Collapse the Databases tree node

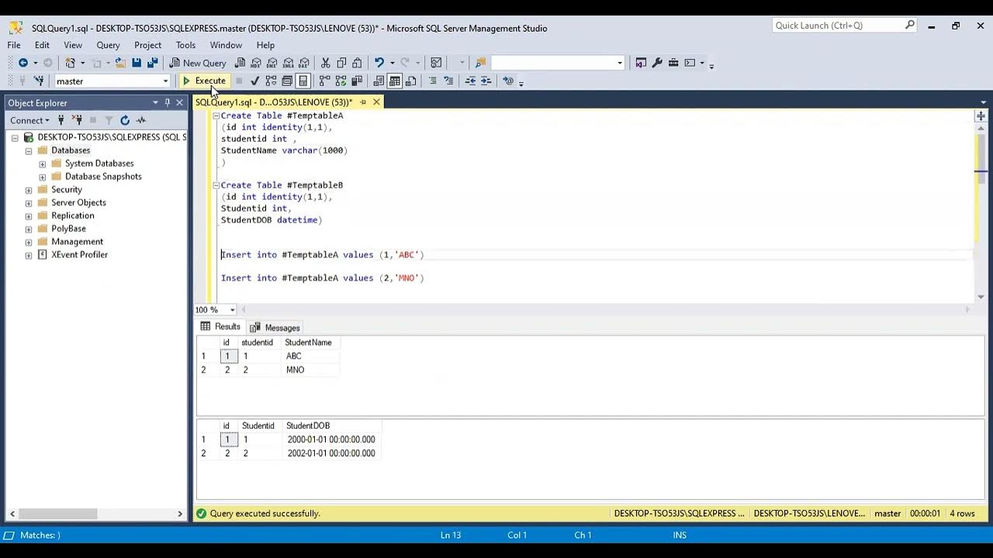tap(29, 150)
